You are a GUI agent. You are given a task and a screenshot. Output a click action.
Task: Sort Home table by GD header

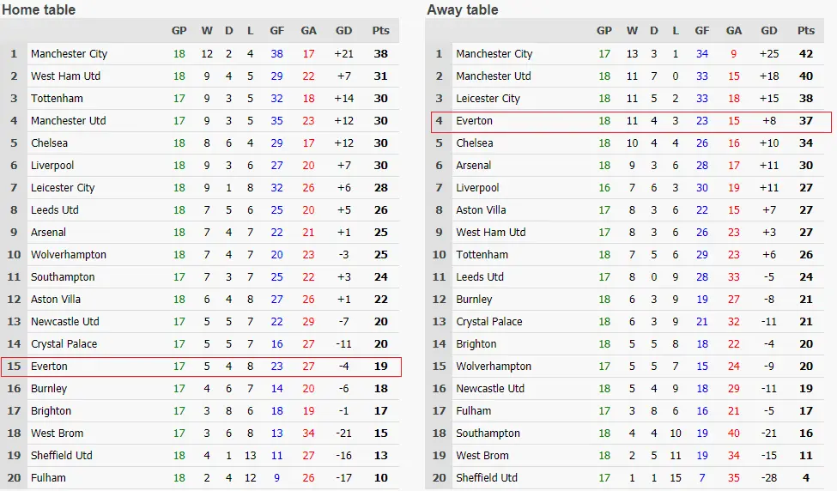point(343,31)
